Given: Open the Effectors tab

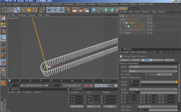Looking at the screenshot, I should coord(169,60).
